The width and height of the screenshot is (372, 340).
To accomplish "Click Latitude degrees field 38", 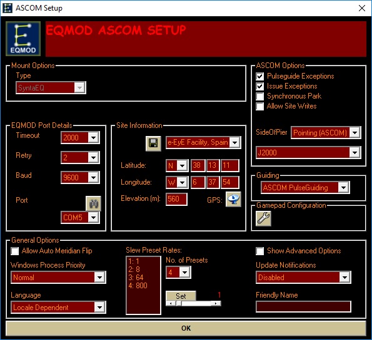I will click(198, 165).
